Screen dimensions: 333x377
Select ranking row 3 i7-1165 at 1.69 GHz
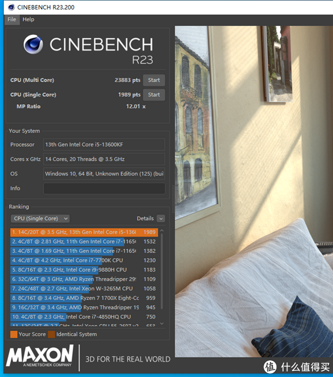(84, 251)
